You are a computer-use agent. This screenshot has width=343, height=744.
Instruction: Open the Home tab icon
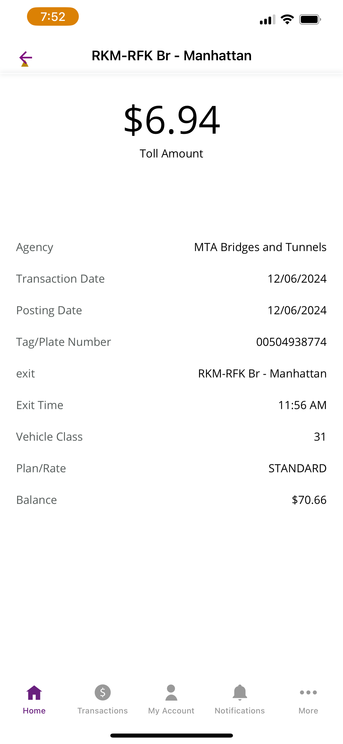[34, 693]
